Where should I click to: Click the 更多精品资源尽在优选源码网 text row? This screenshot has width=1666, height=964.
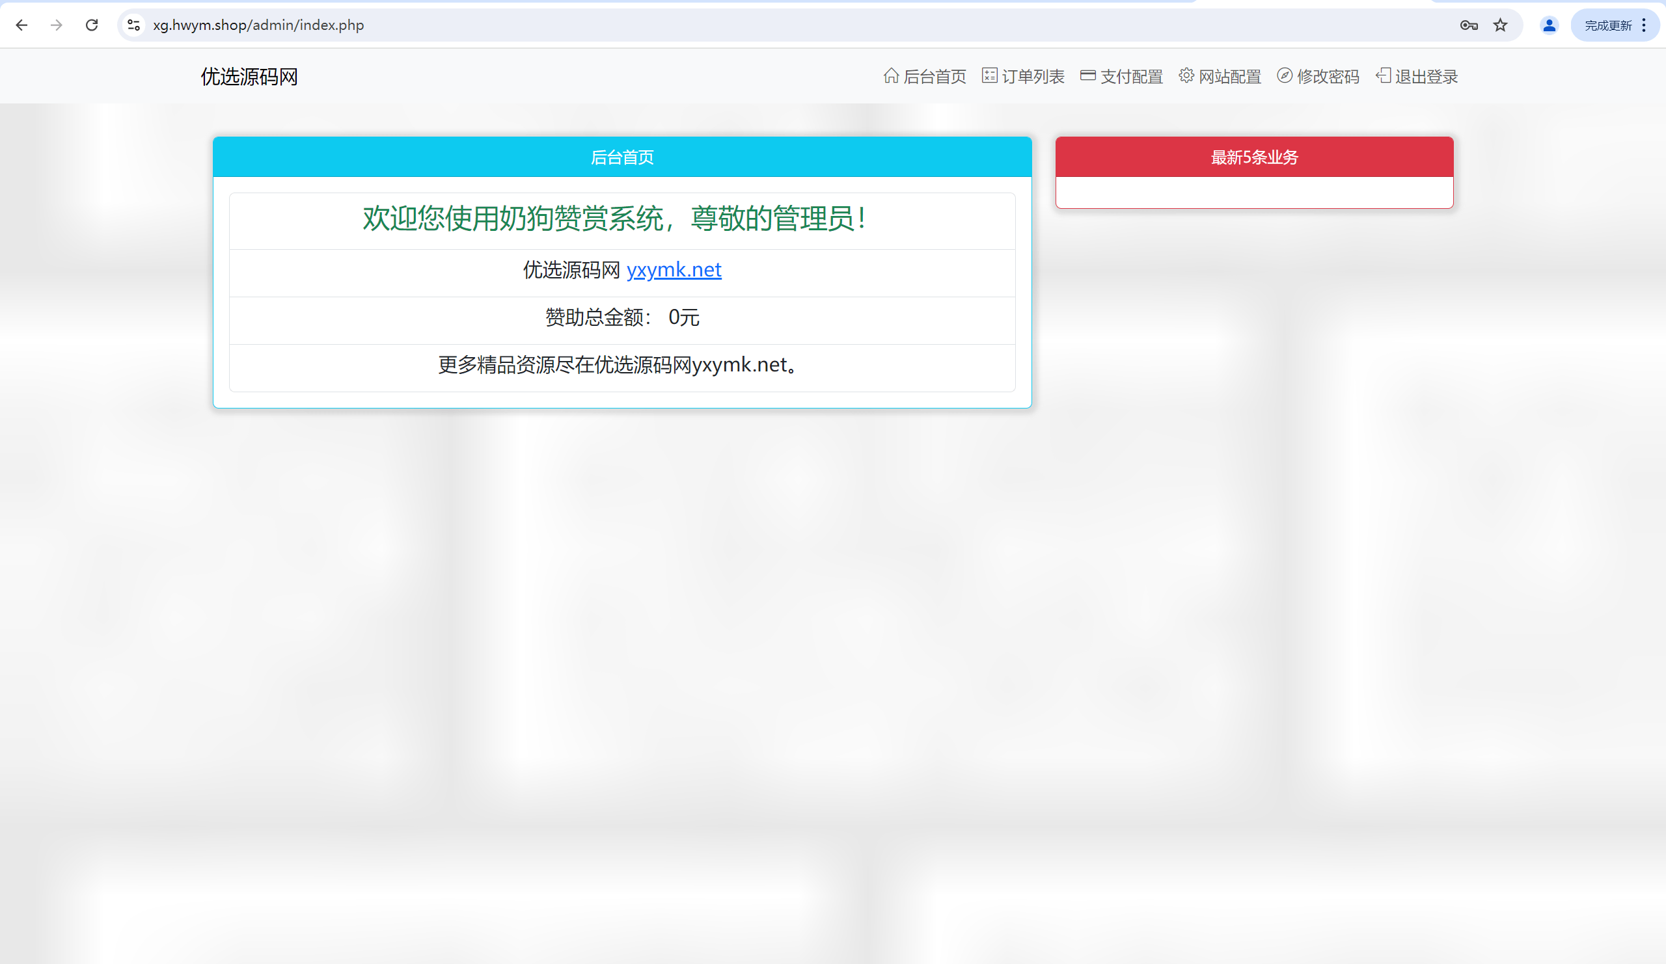(x=622, y=368)
